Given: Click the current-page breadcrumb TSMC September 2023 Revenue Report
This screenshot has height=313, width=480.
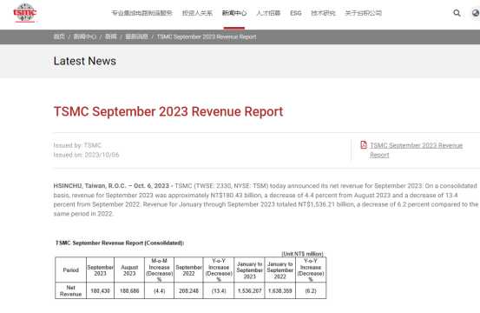Looking at the screenshot, I should click(x=207, y=37).
